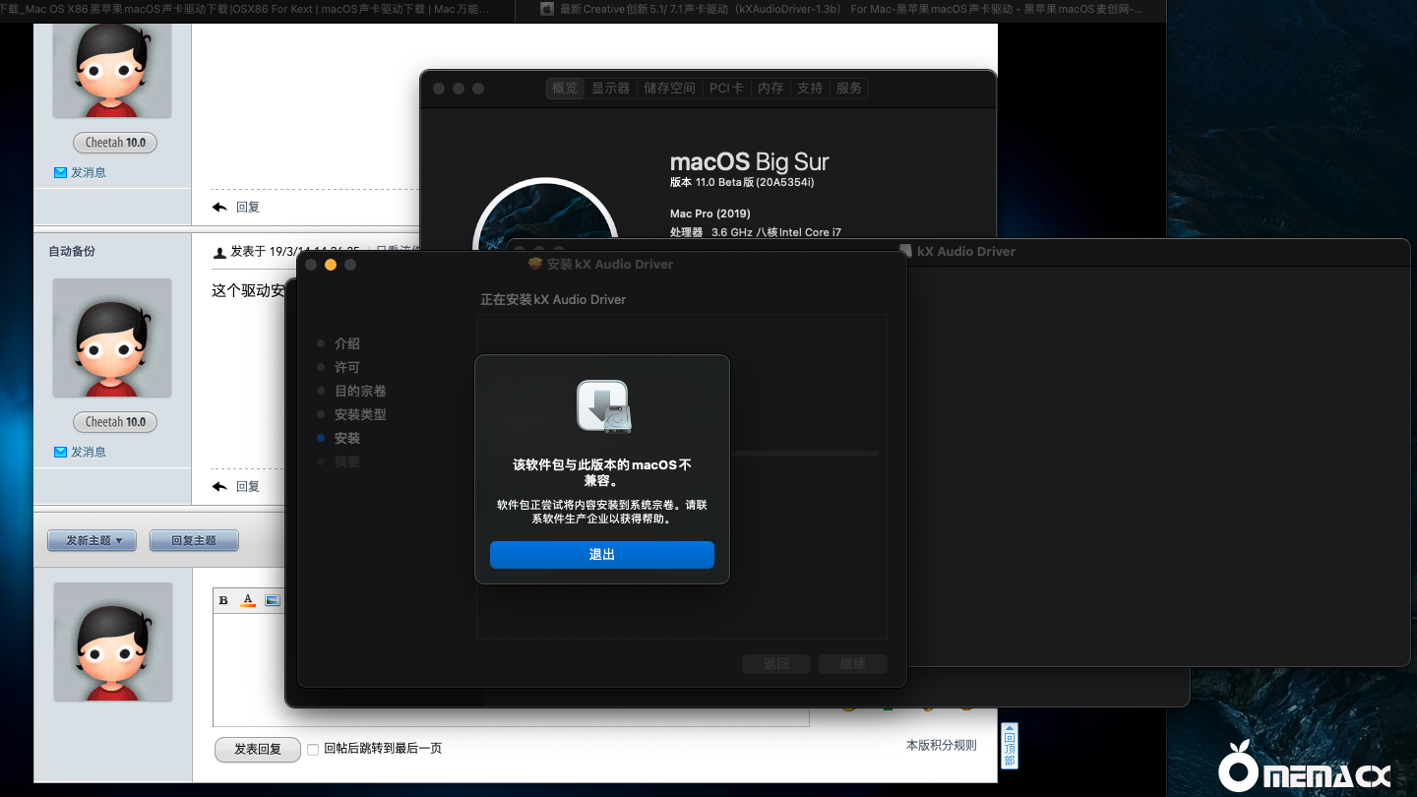This screenshot has height=797, width=1417.
Task: Switch to the 显示器 tab
Action: (x=610, y=89)
